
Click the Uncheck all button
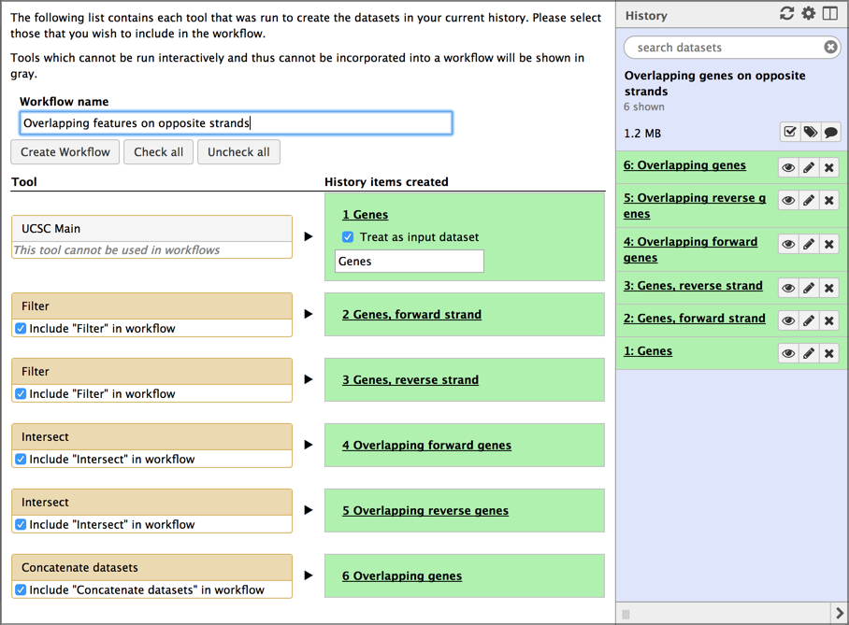click(x=238, y=152)
